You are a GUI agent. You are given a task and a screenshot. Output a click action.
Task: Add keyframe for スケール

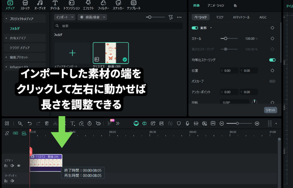click(x=272, y=38)
